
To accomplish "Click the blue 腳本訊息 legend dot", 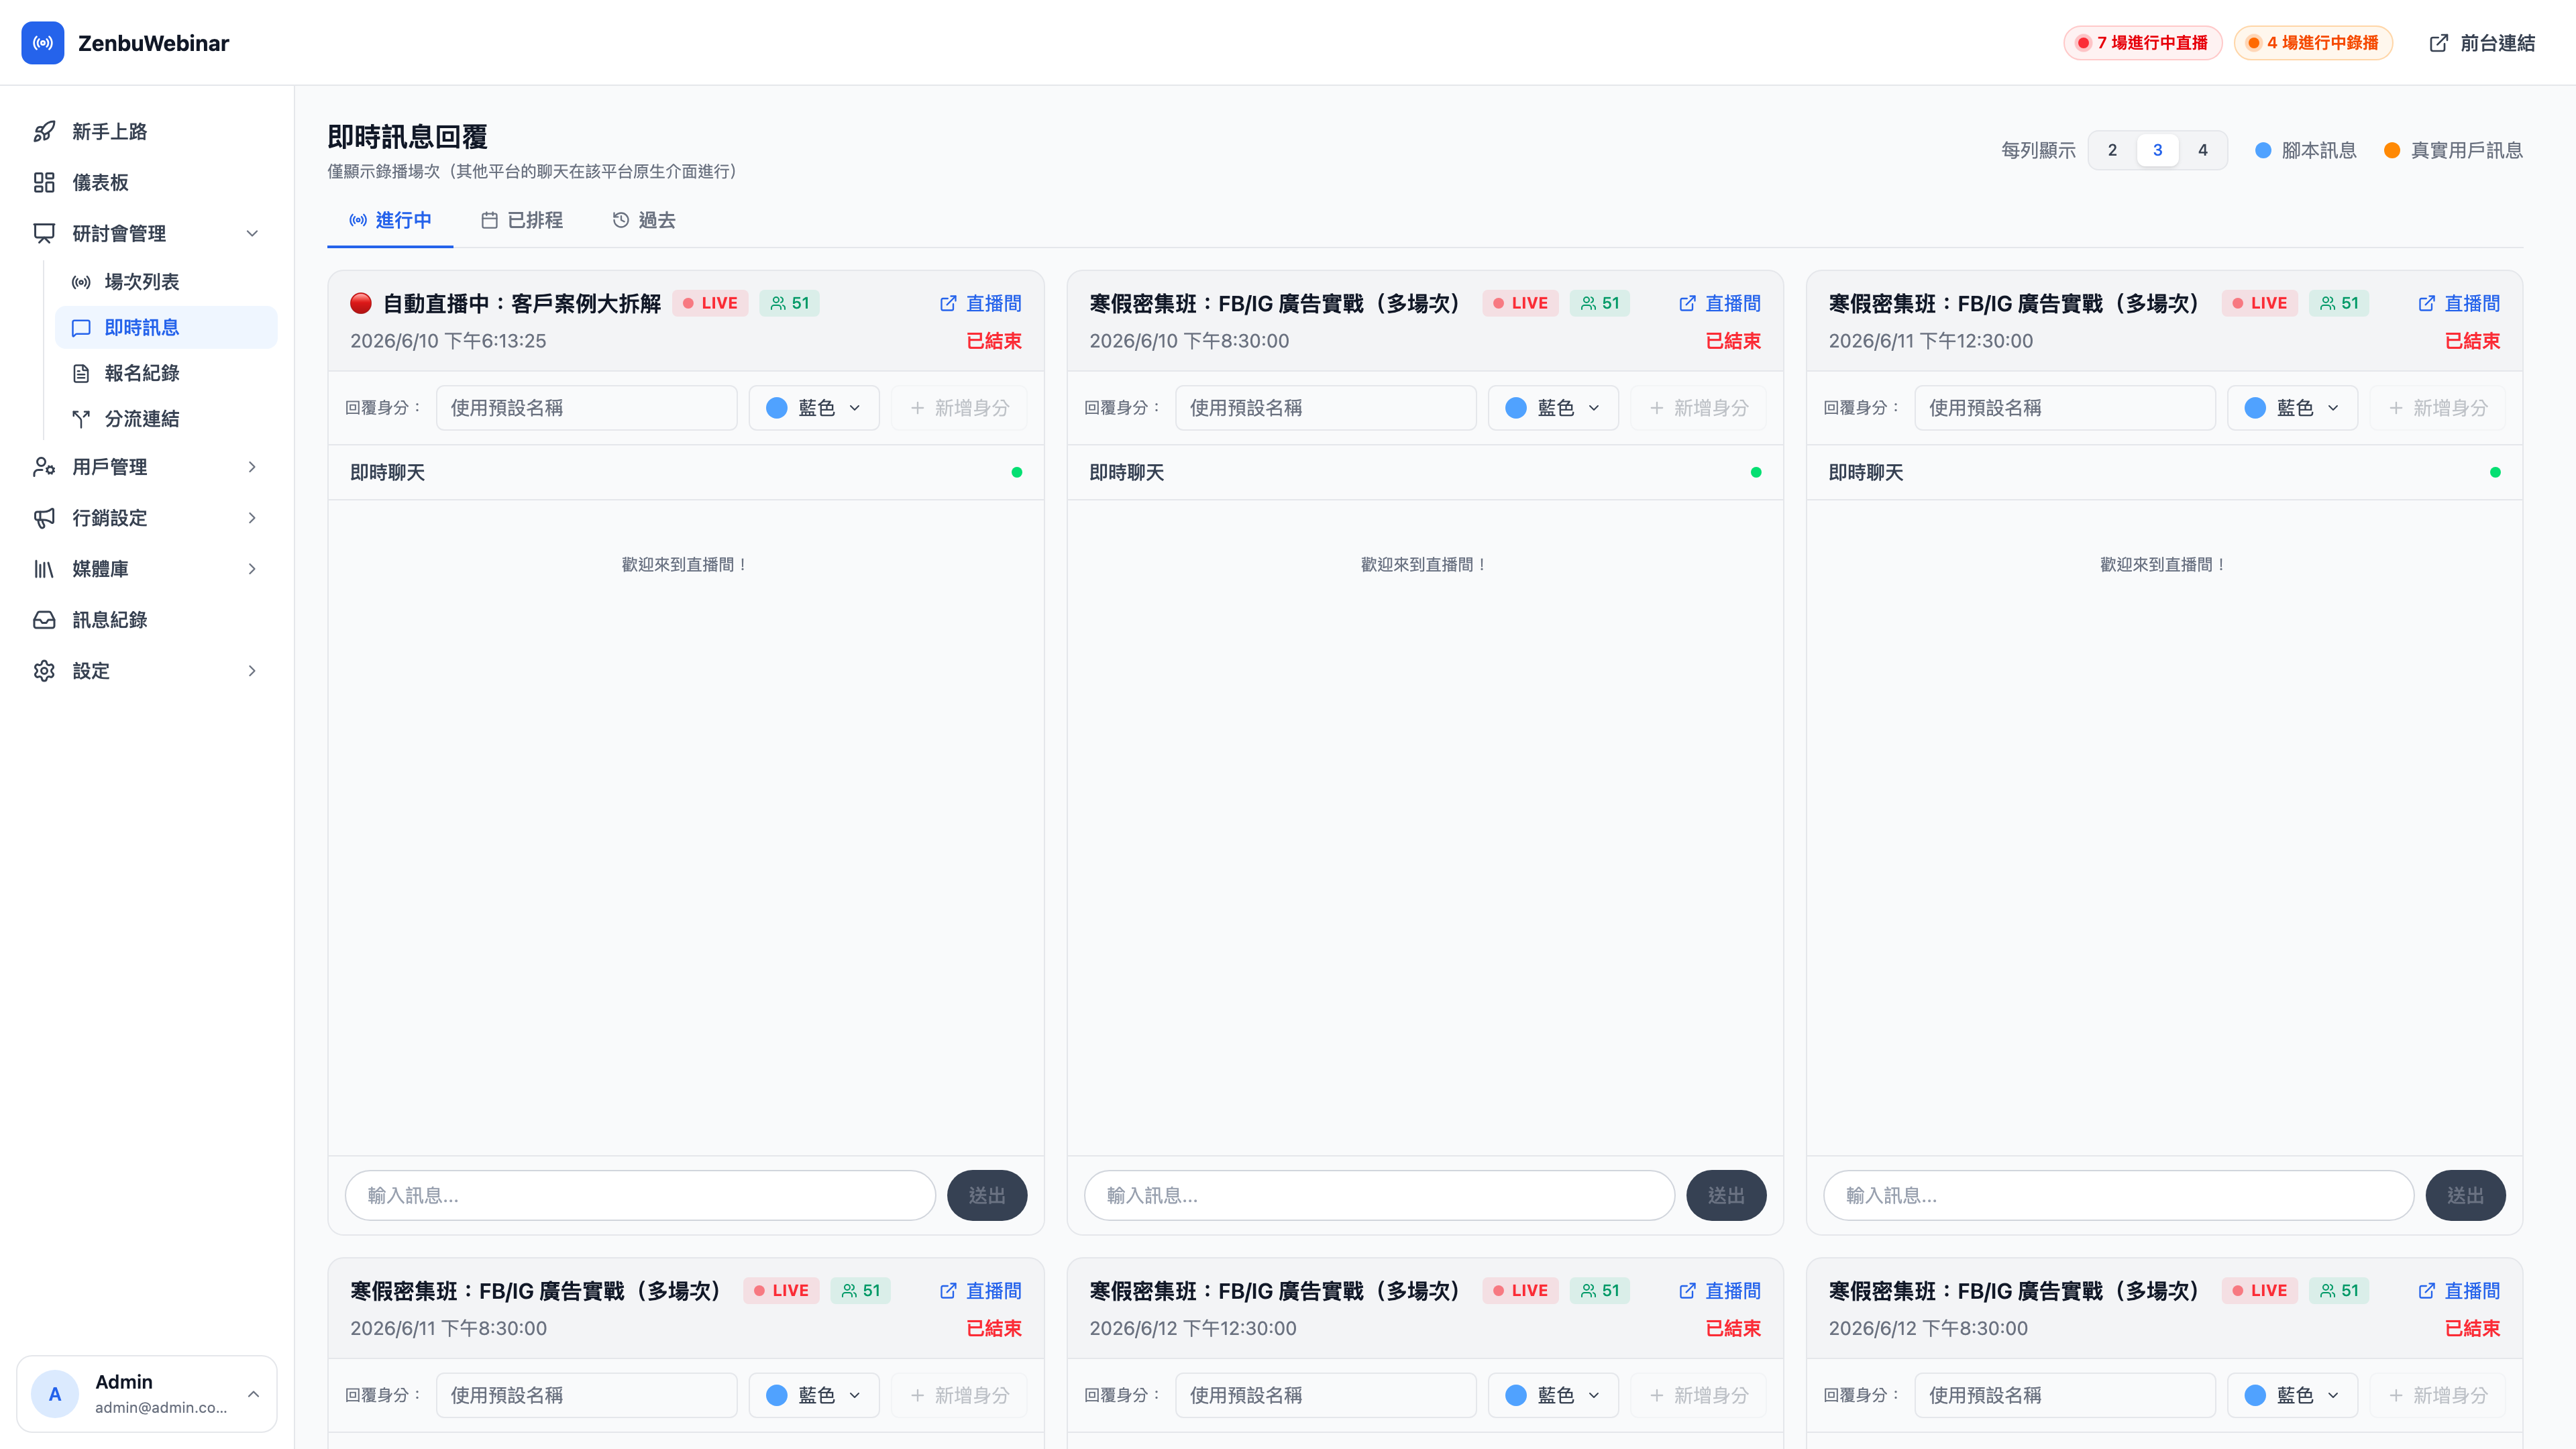I will point(2263,150).
